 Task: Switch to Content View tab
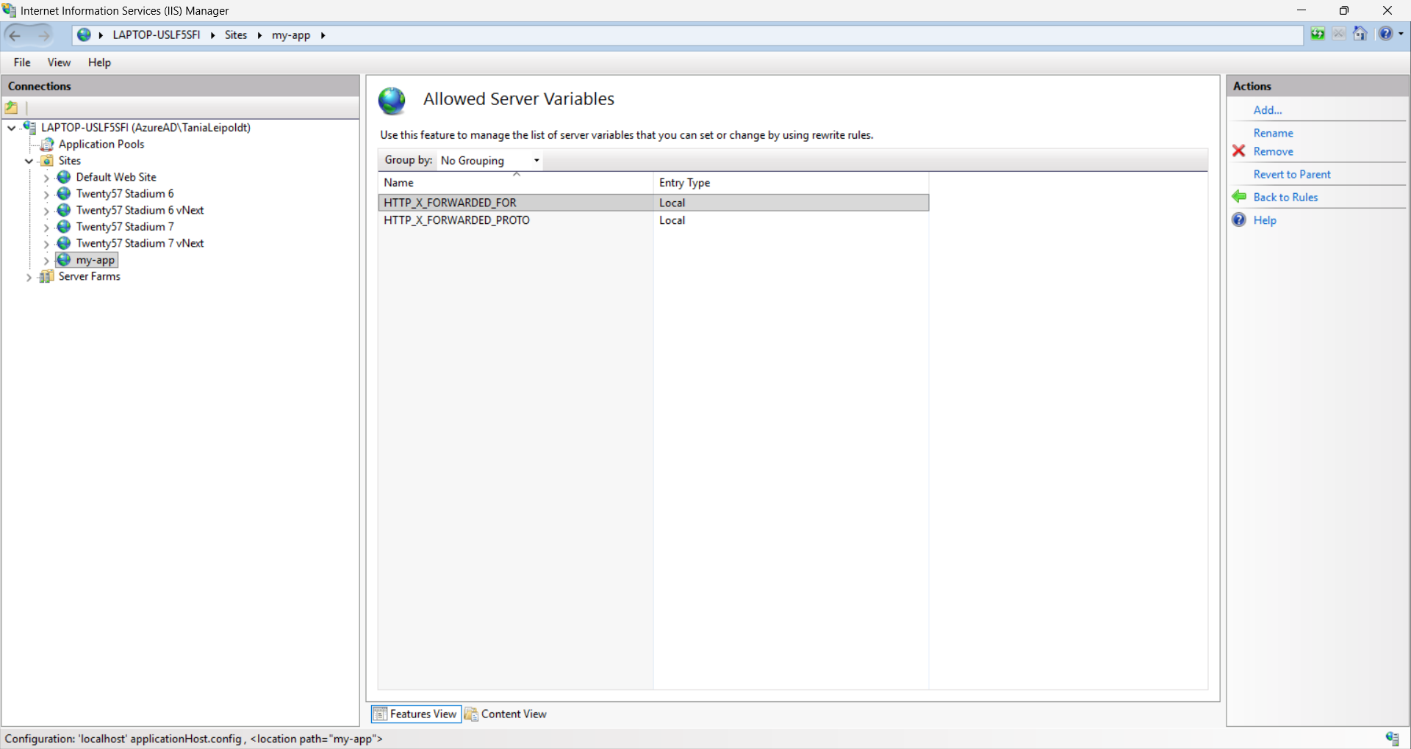pos(506,714)
